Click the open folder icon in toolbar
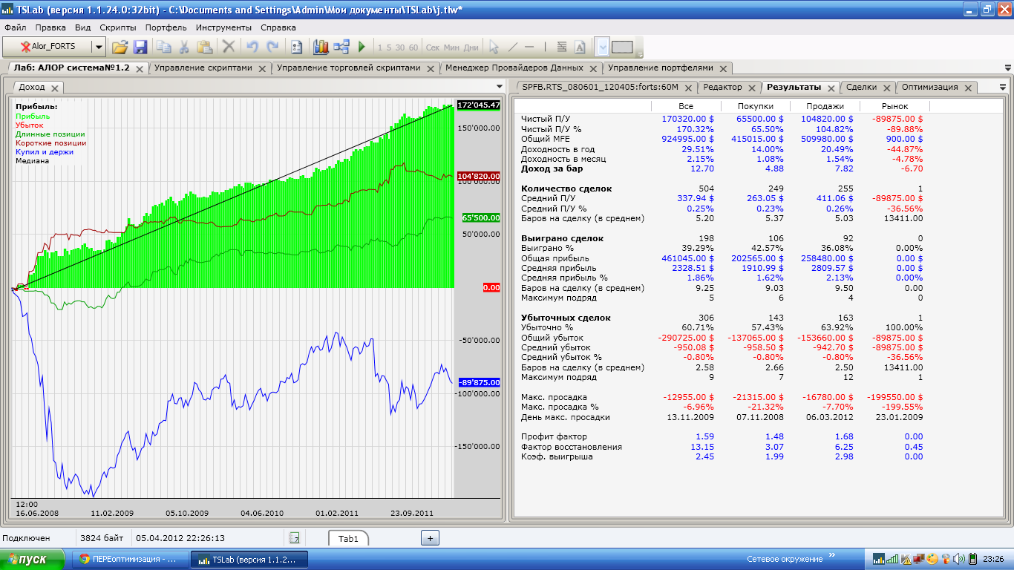1014x570 pixels. point(120,47)
